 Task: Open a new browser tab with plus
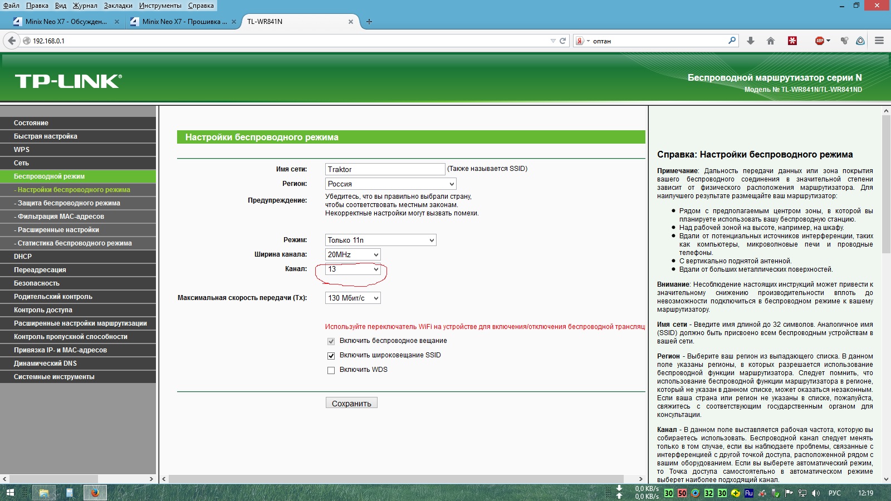point(369,22)
